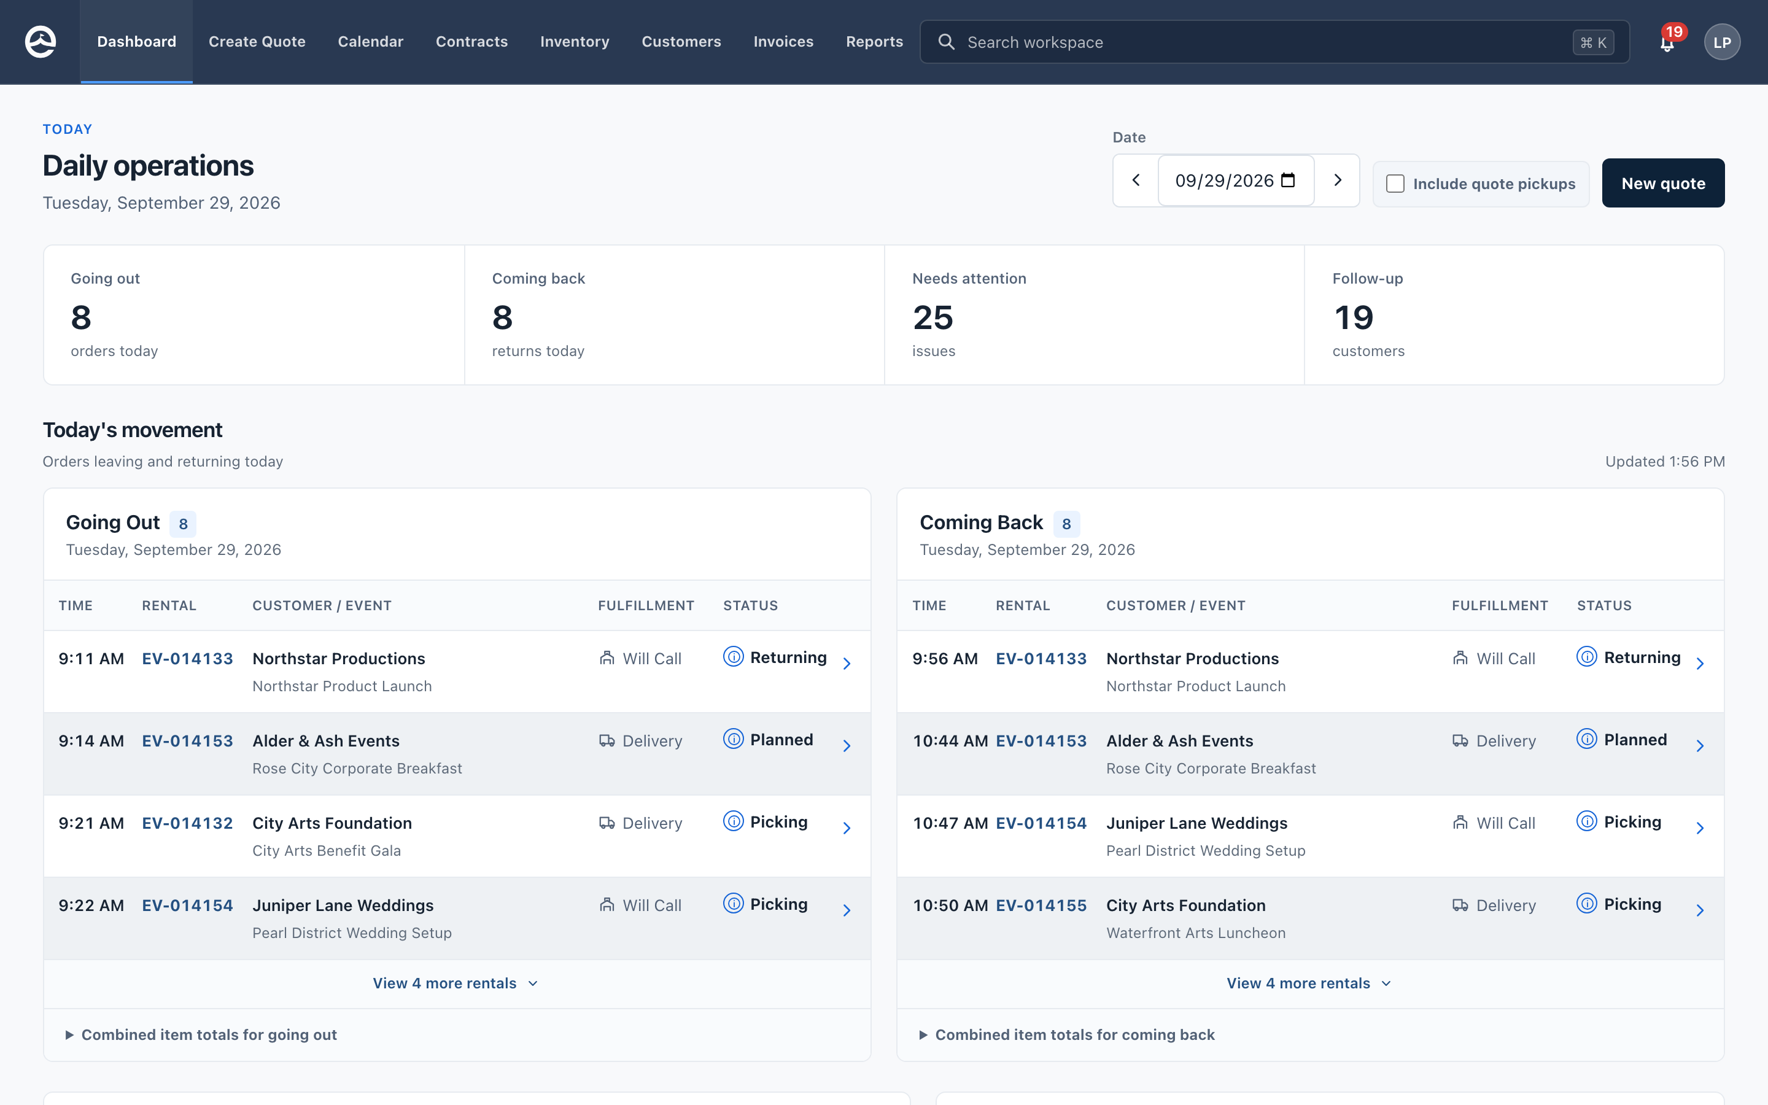Open rental EV-014132 link in Going Out
Viewport: 1768px width, 1105px height.
(188, 823)
